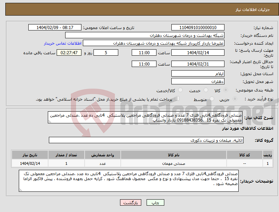Select the جزیی purchase type radio

[235, 99]
